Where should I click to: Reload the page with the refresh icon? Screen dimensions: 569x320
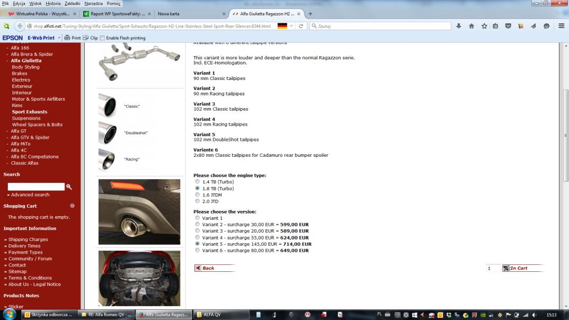coord(301,26)
